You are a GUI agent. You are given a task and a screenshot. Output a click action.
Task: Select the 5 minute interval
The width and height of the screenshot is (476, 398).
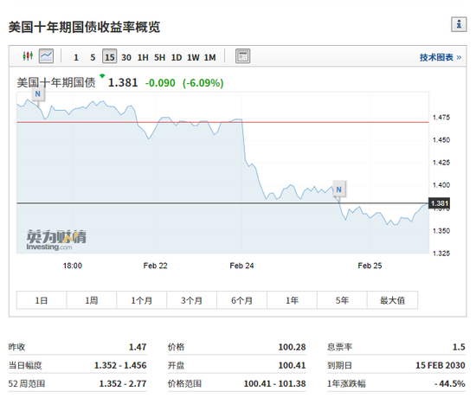click(x=93, y=57)
